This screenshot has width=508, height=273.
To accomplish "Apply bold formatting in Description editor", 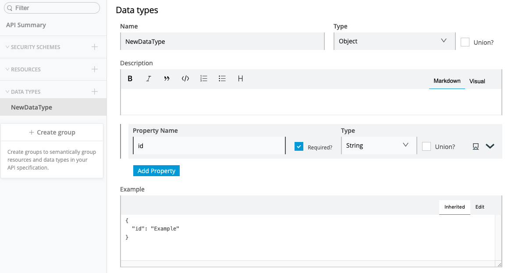I will [x=130, y=79].
